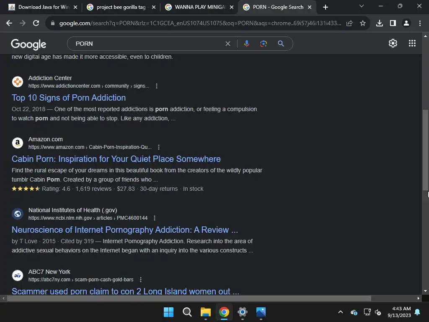The width and height of the screenshot is (429, 322).
Task: Open Google quick settings gear
Action: click(x=393, y=43)
